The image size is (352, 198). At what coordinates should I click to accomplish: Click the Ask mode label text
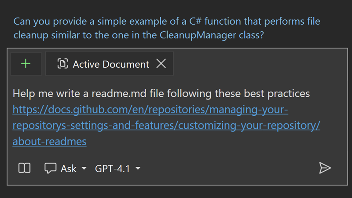pyautogui.click(x=69, y=169)
